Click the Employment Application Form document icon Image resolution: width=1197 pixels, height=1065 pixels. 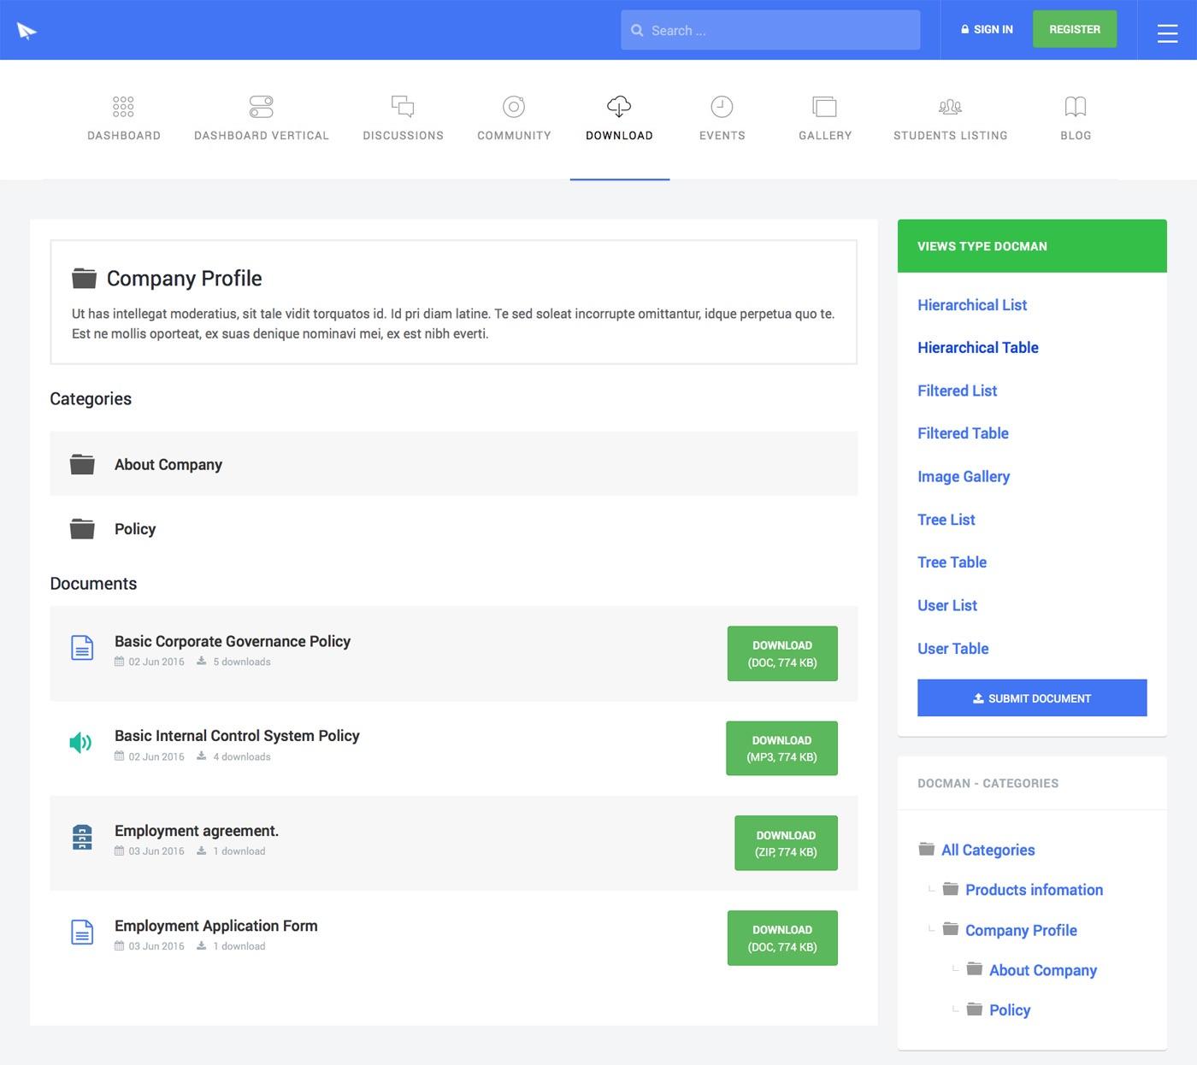tap(82, 933)
